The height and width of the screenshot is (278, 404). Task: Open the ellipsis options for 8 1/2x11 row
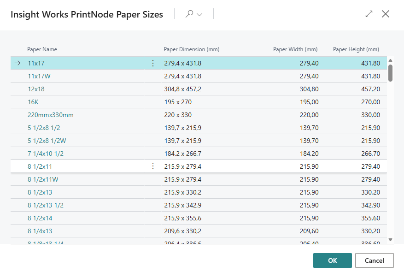click(153, 166)
